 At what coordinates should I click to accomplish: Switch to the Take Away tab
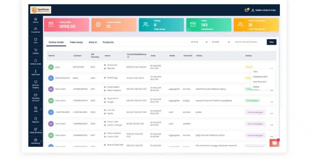(76, 42)
